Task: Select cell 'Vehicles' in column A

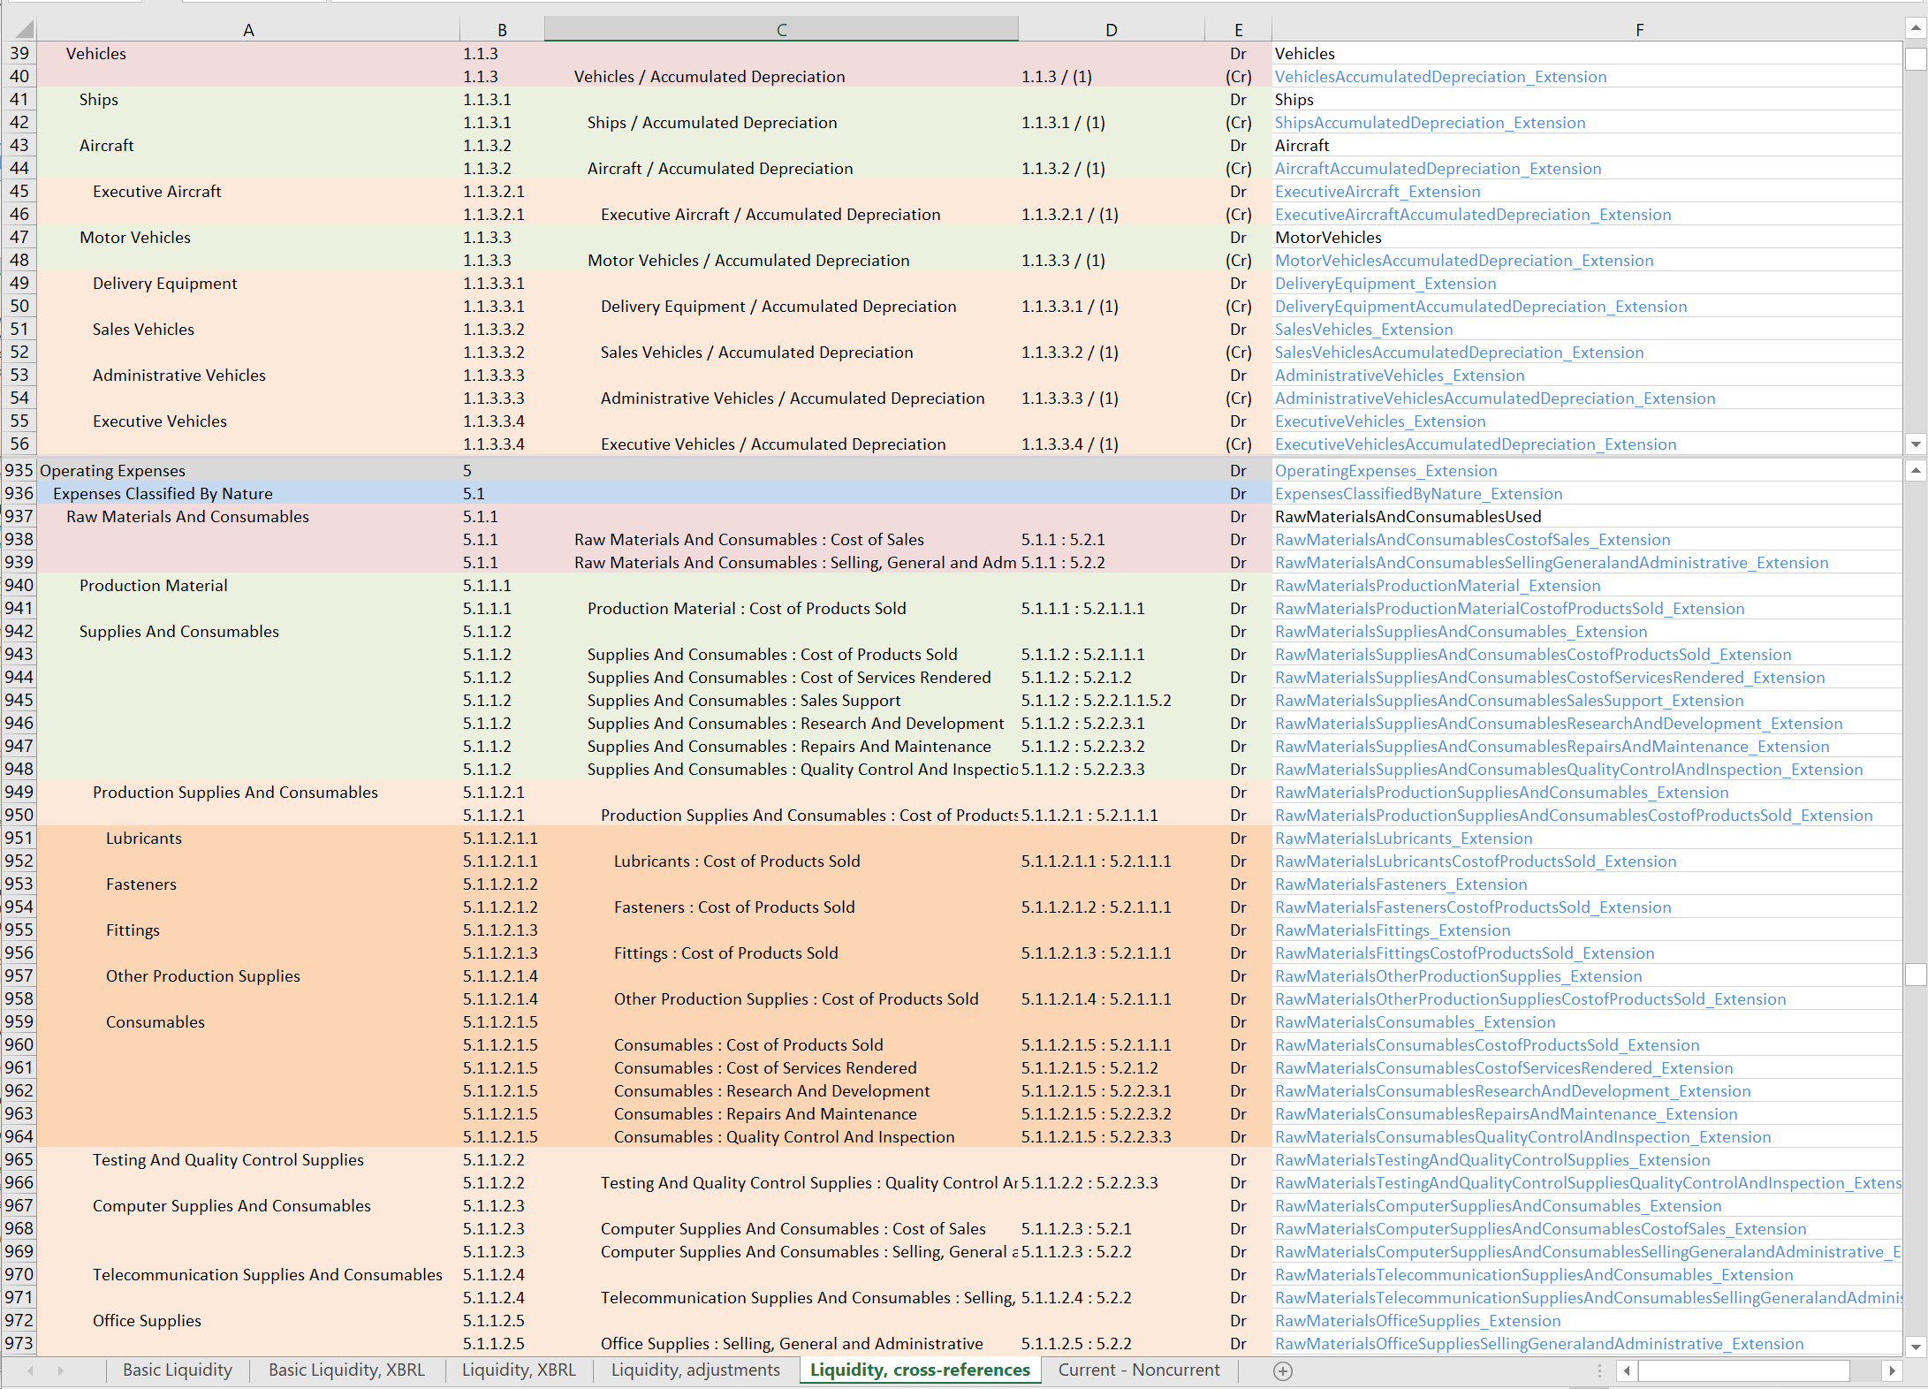Action: point(248,53)
